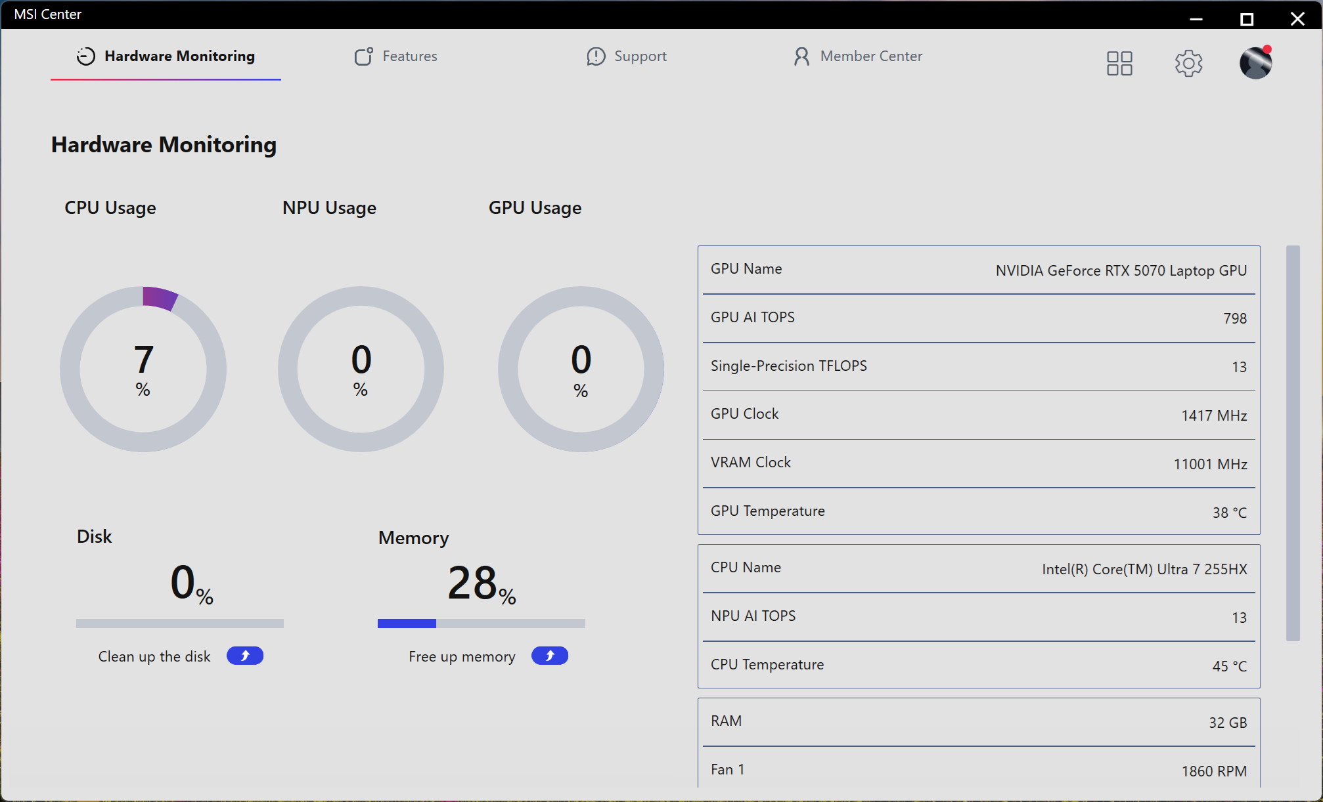Open the Support tab

click(640, 56)
